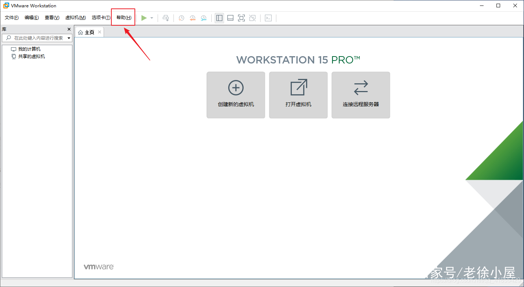Click the green Power On play button

144,18
